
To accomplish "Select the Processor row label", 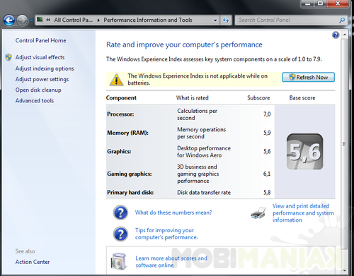I will (x=120, y=114).
